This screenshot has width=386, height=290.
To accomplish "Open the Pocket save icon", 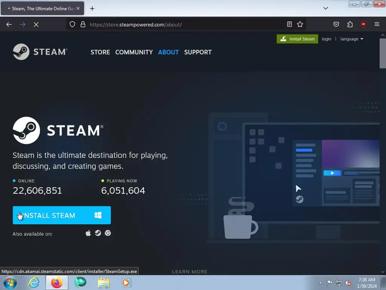I will click(x=336, y=24).
